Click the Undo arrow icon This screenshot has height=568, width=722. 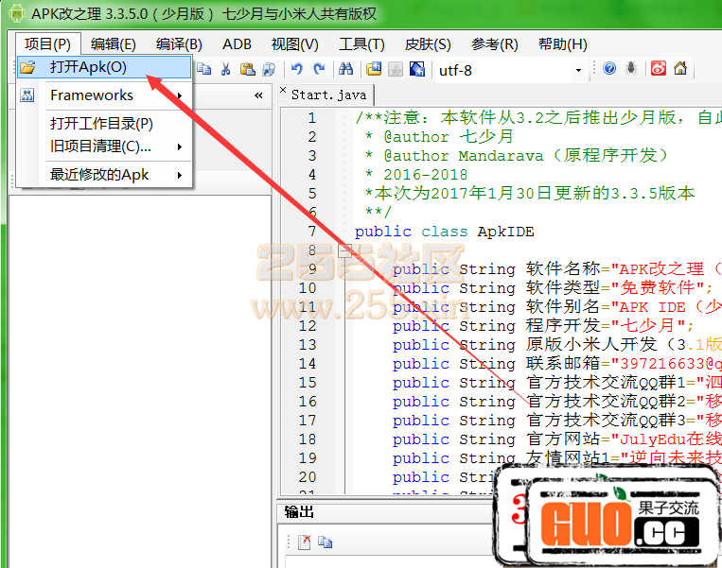[297, 69]
